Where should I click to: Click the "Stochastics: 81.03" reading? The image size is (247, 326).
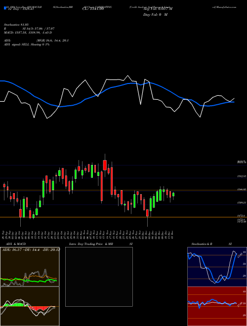point(16,25)
